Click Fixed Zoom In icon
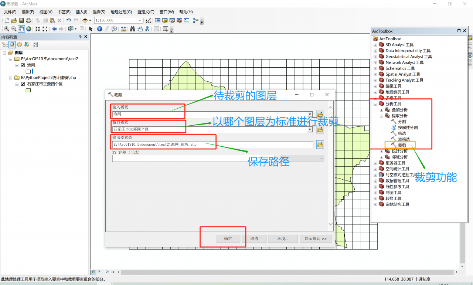 [x=38, y=29]
